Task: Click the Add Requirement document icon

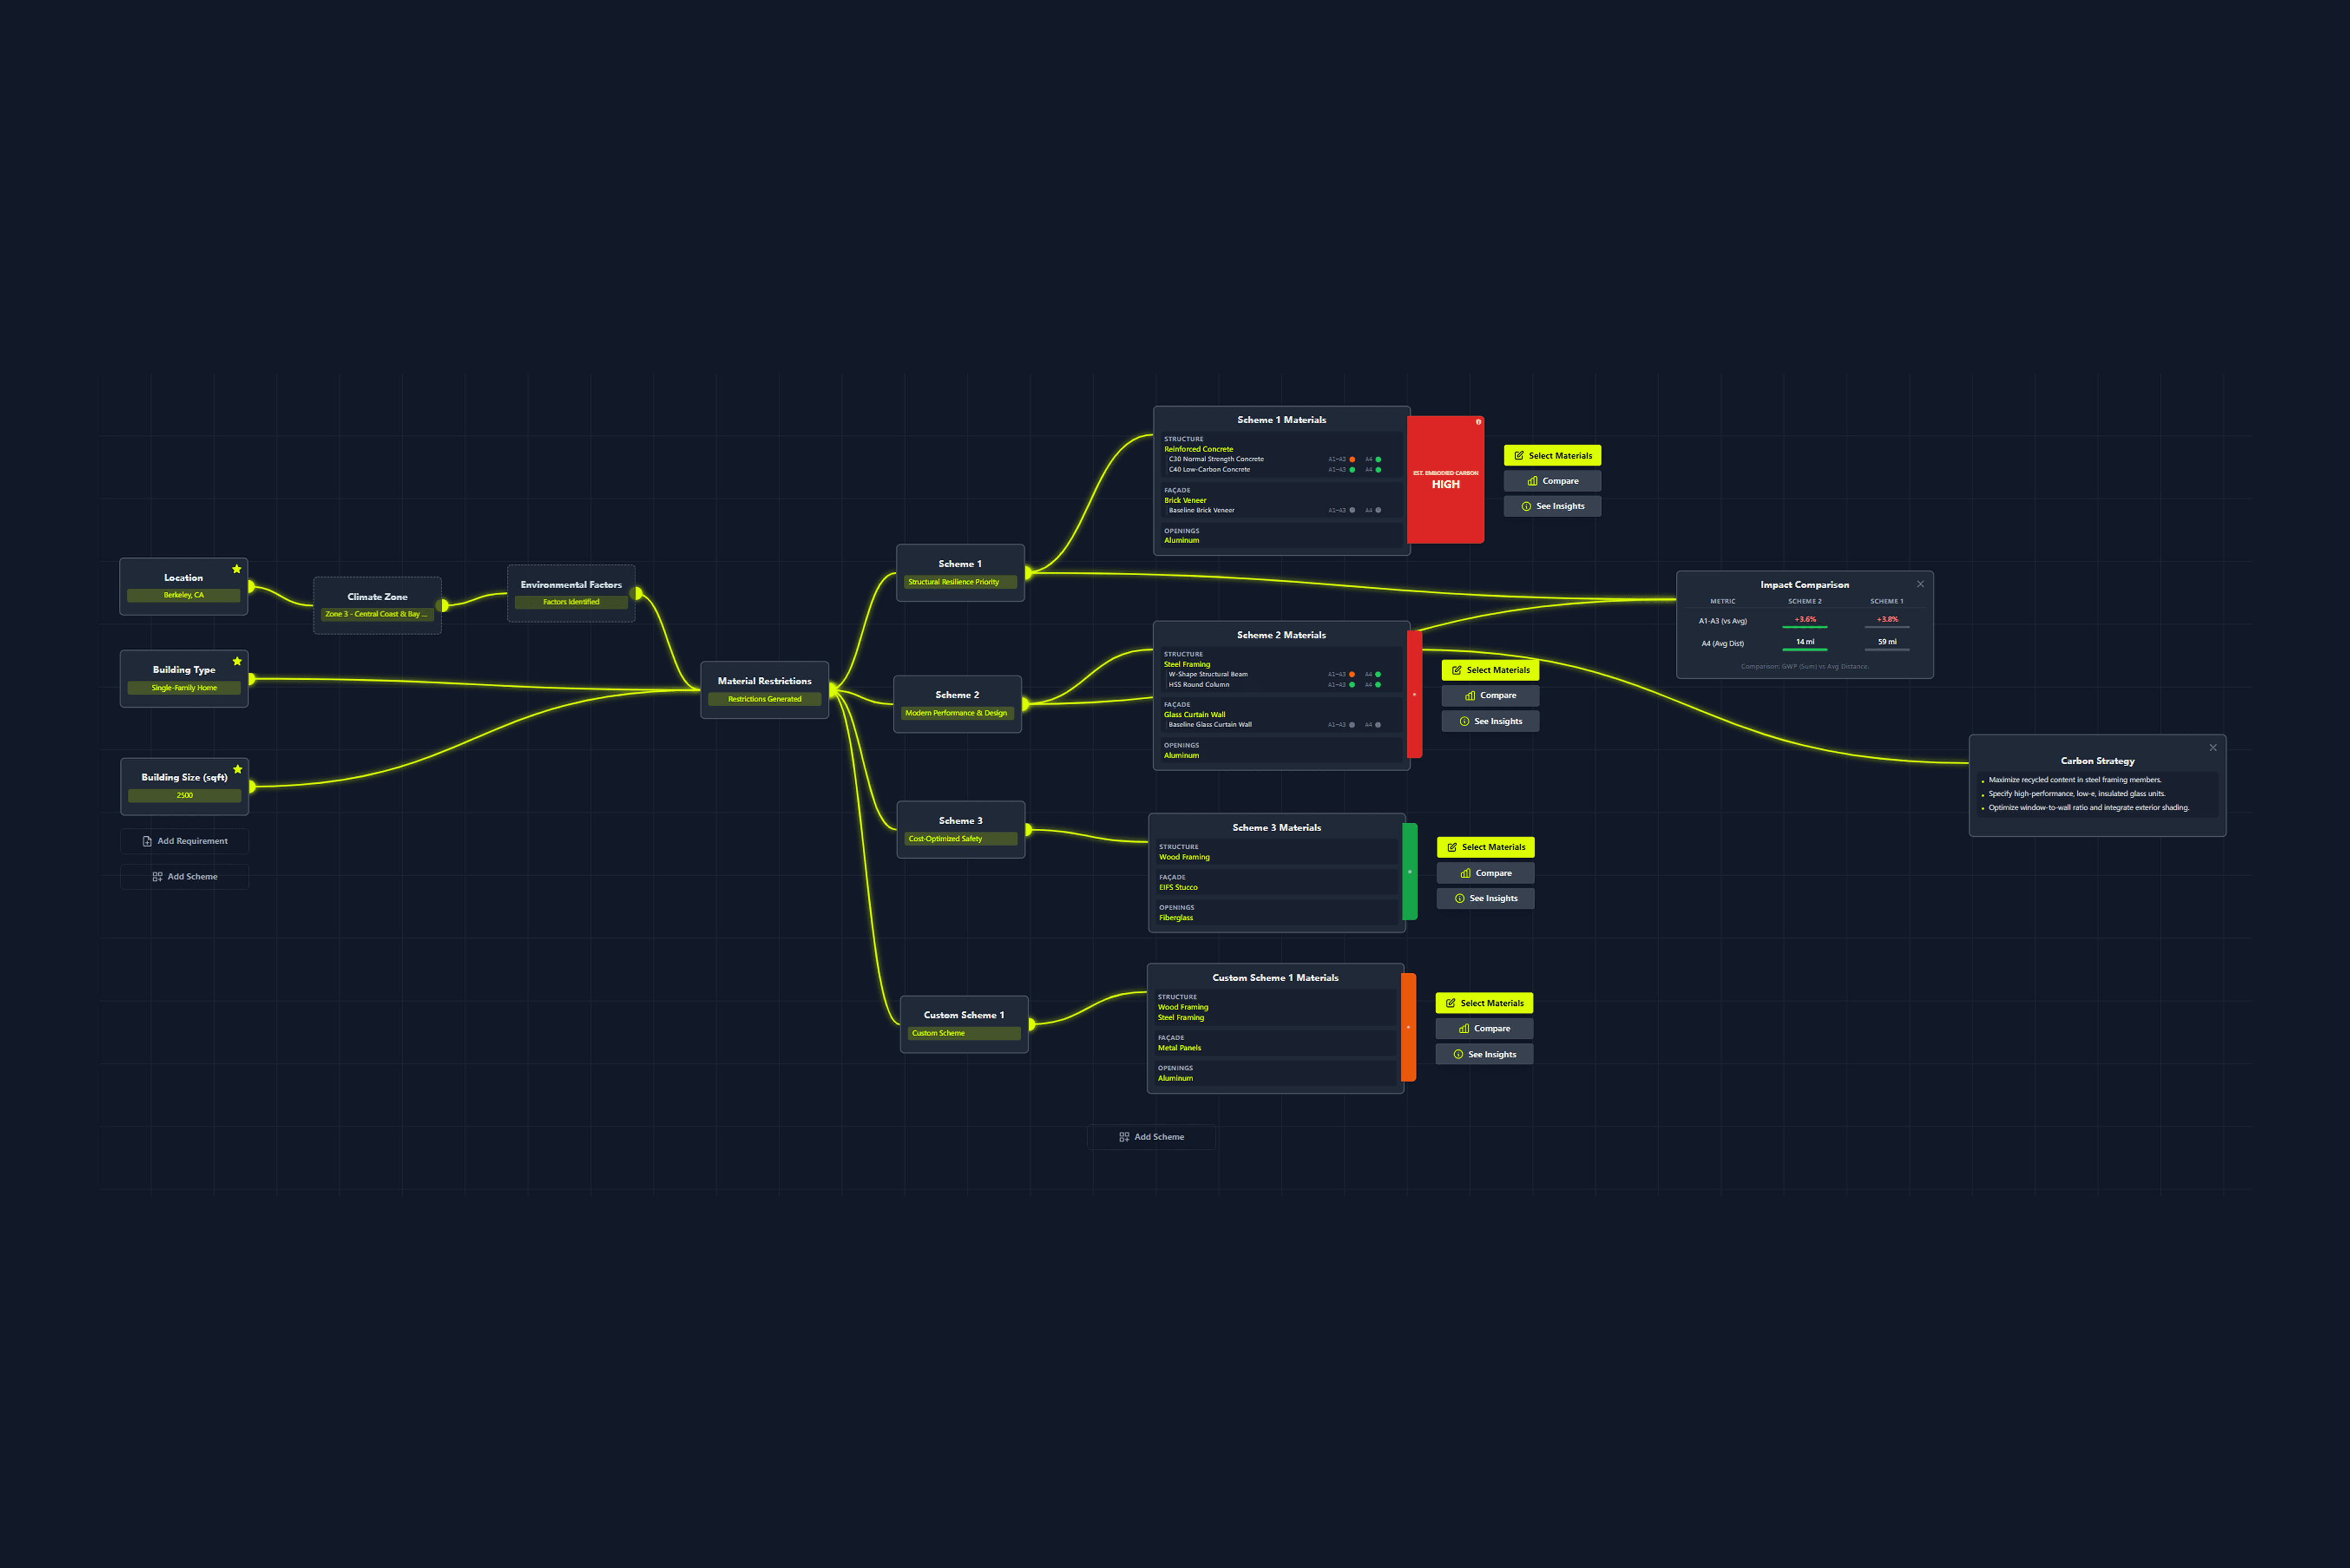Action: click(147, 841)
